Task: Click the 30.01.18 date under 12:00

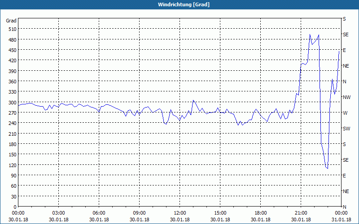Action: pyautogui.click(x=180, y=220)
